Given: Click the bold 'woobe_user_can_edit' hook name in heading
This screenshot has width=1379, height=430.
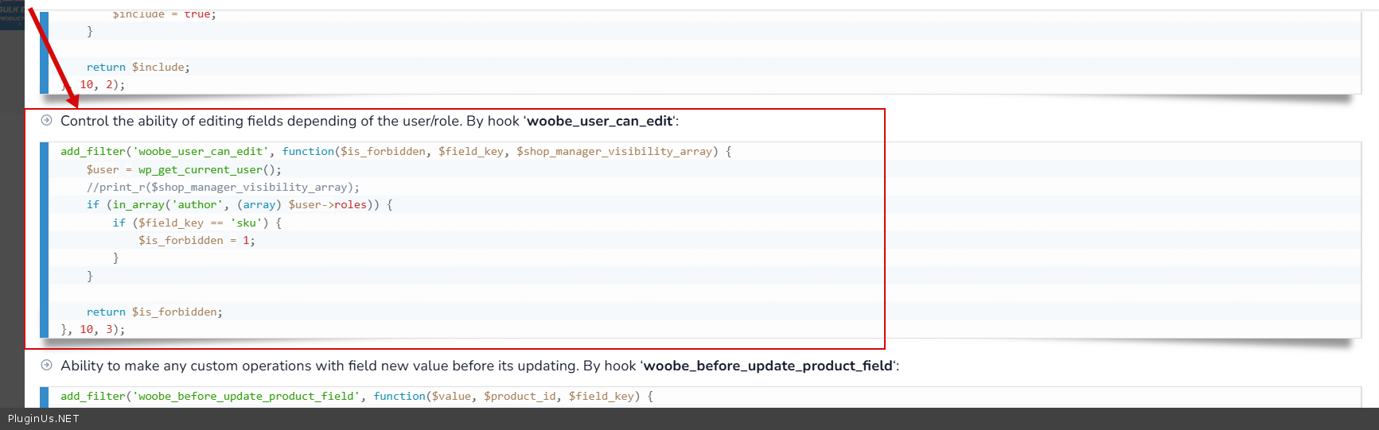Looking at the screenshot, I should coord(600,121).
